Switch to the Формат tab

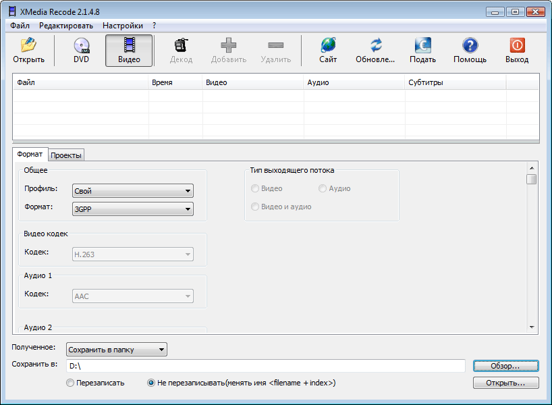point(30,155)
